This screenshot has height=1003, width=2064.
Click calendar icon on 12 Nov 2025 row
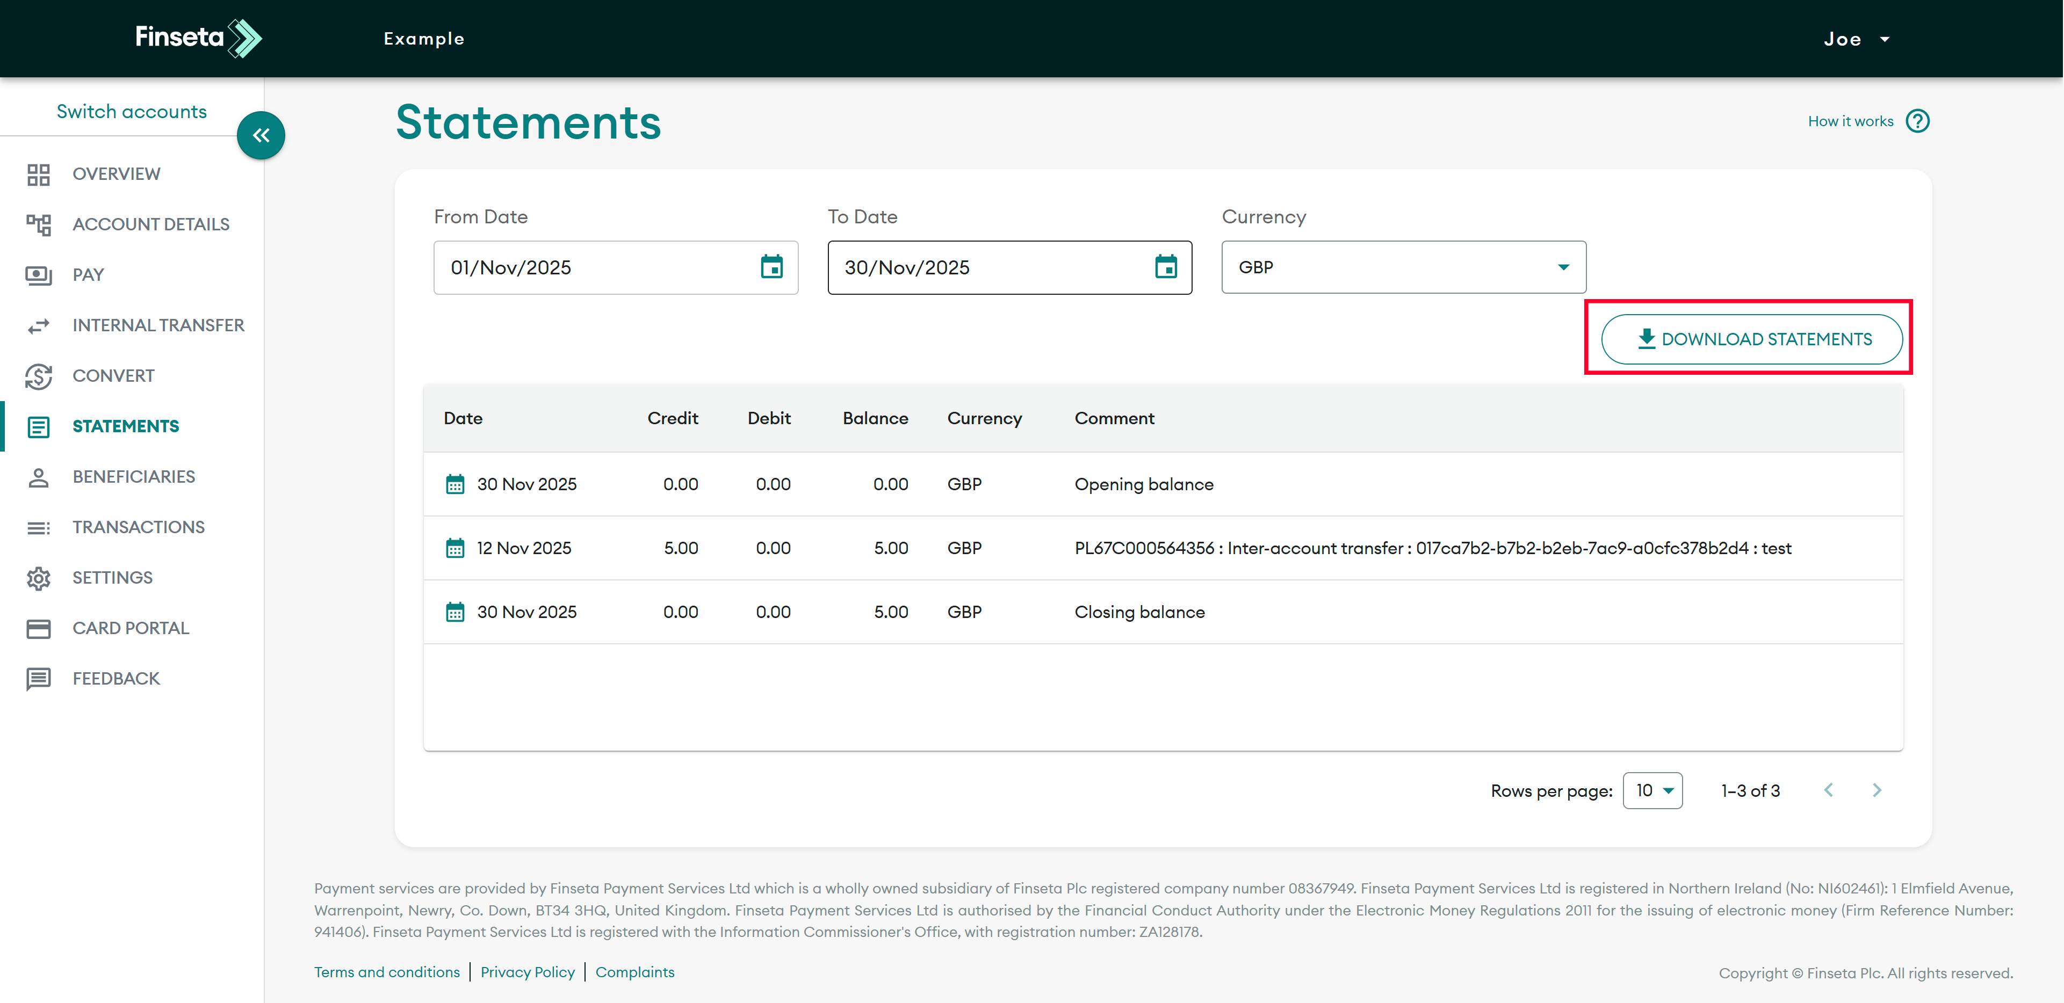point(454,548)
